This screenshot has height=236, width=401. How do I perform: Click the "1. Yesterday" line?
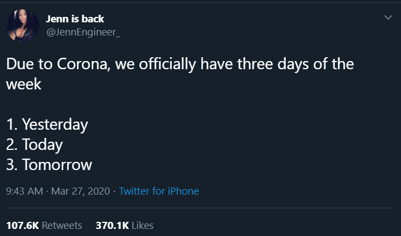point(47,124)
